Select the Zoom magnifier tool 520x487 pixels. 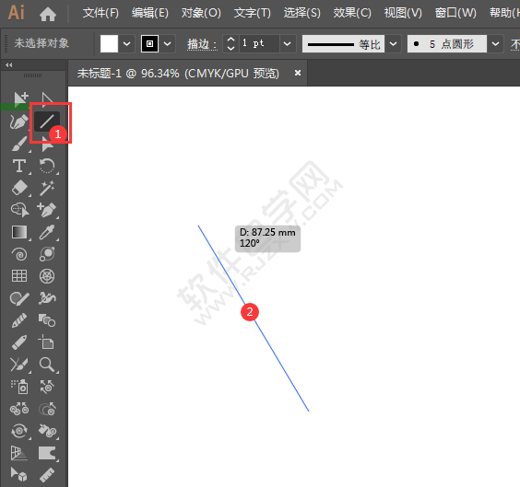47,365
